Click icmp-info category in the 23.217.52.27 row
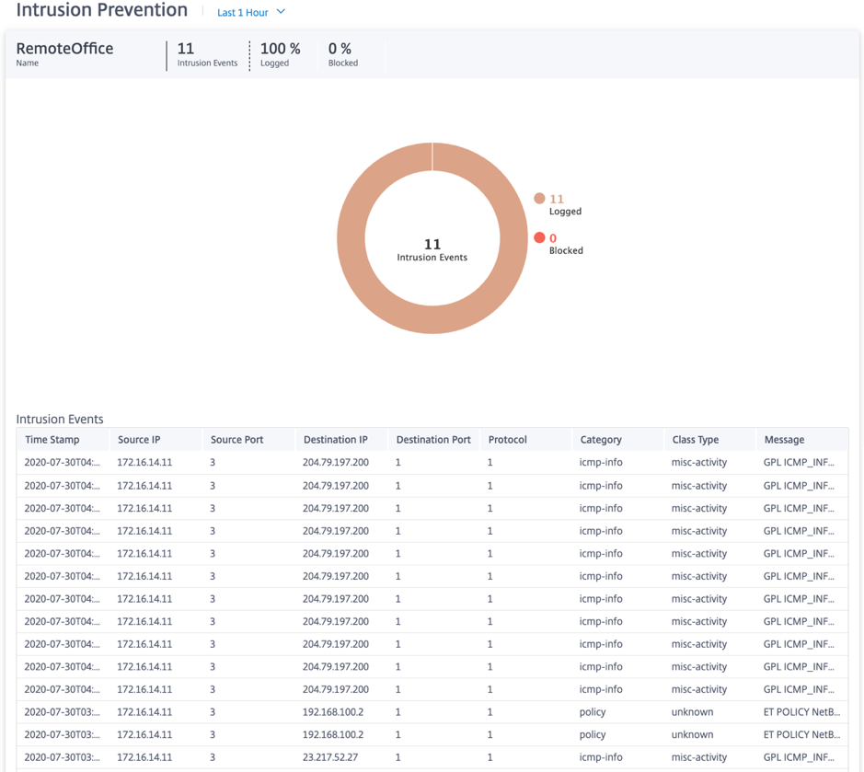The height and width of the screenshot is (772, 864). pos(601,757)
